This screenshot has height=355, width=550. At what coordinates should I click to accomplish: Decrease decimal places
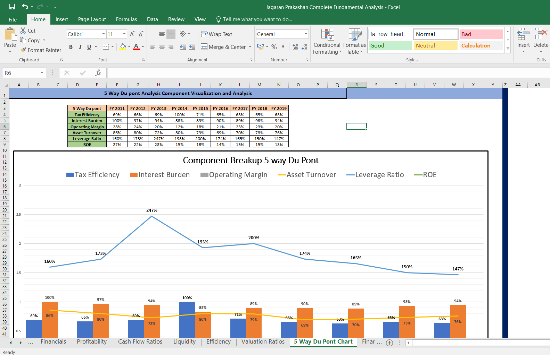click(304, 46)
